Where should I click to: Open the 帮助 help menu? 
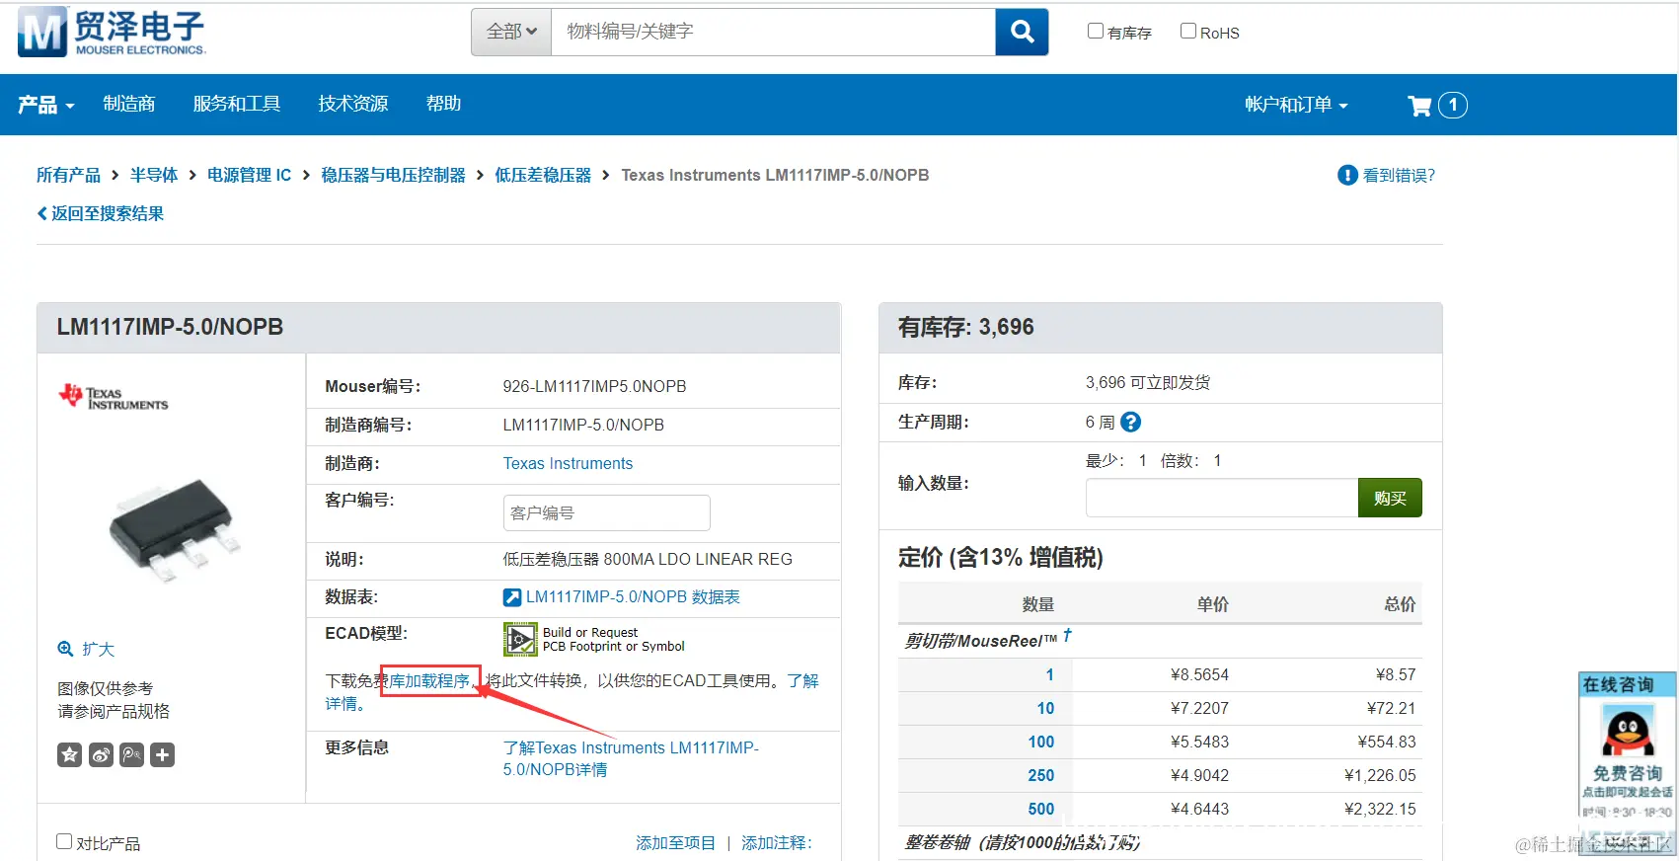(x=443, y=104)
